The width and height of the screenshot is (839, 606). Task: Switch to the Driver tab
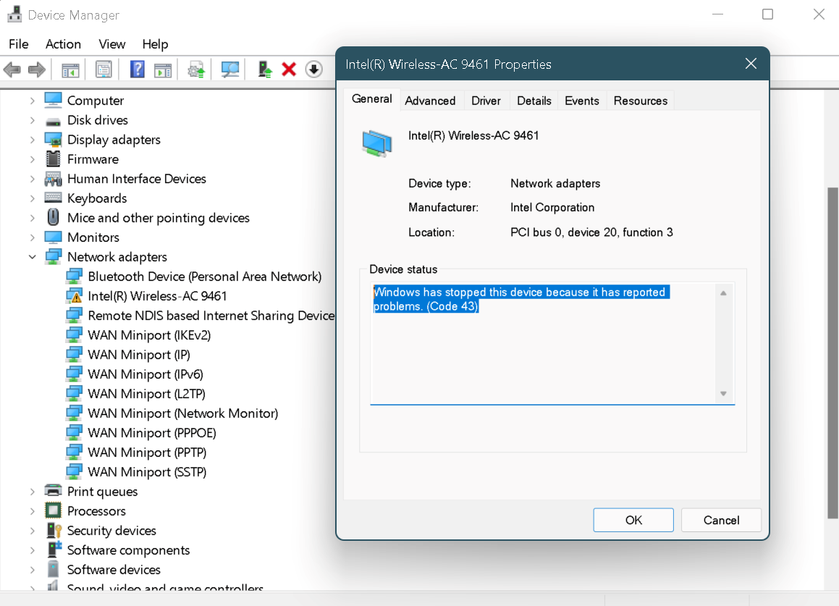click(x=486, y=101)
